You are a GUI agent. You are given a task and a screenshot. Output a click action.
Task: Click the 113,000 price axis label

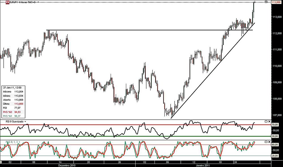[x=277, y=17]
